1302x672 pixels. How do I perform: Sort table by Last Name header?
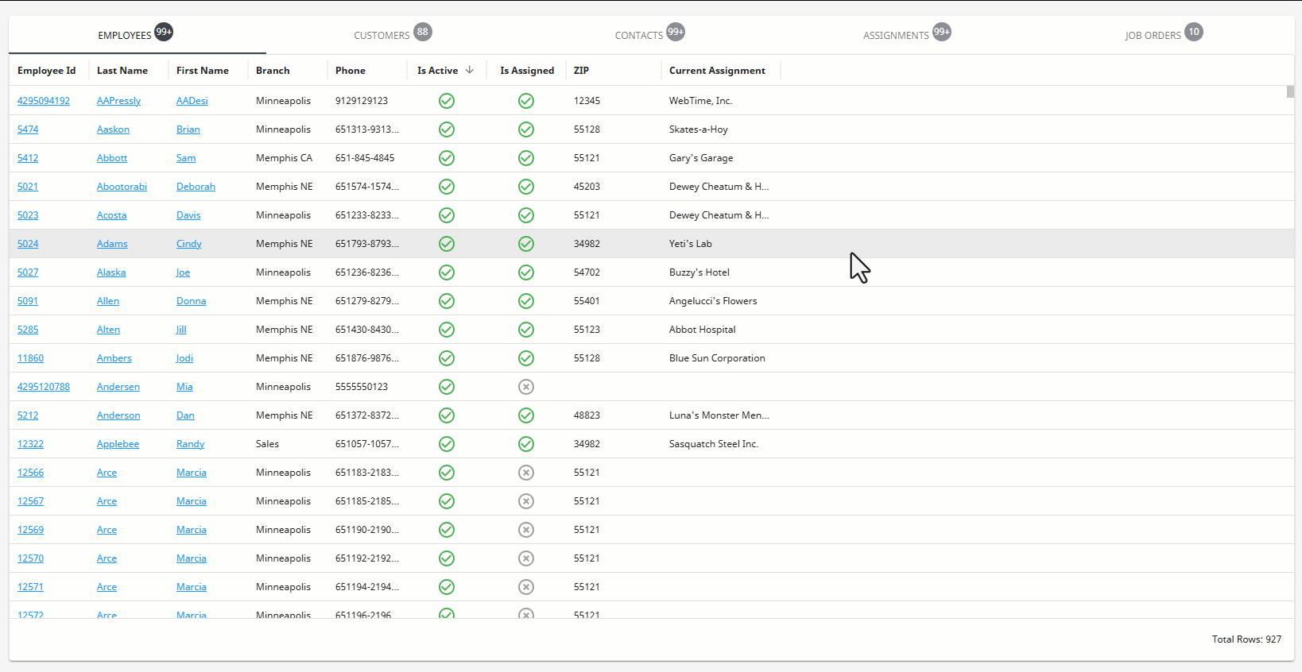tap(122, 71)
